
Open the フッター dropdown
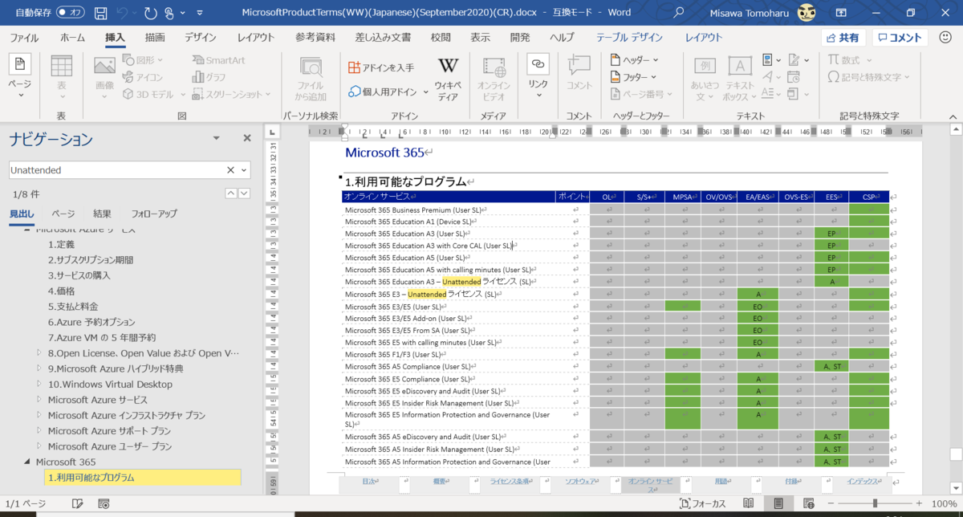(x=634, y=77)
